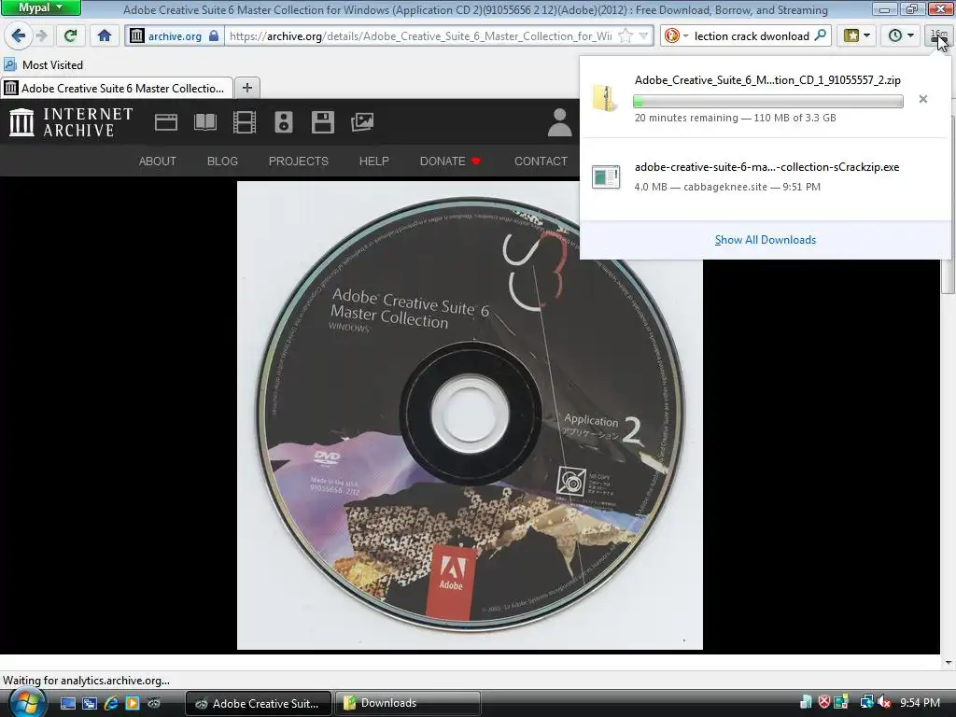
Task: Open the sCrackzip.exe download entry
Action: (766, 176)
